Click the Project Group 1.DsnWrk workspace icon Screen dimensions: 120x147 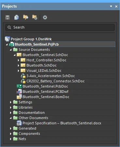[7, 39]
